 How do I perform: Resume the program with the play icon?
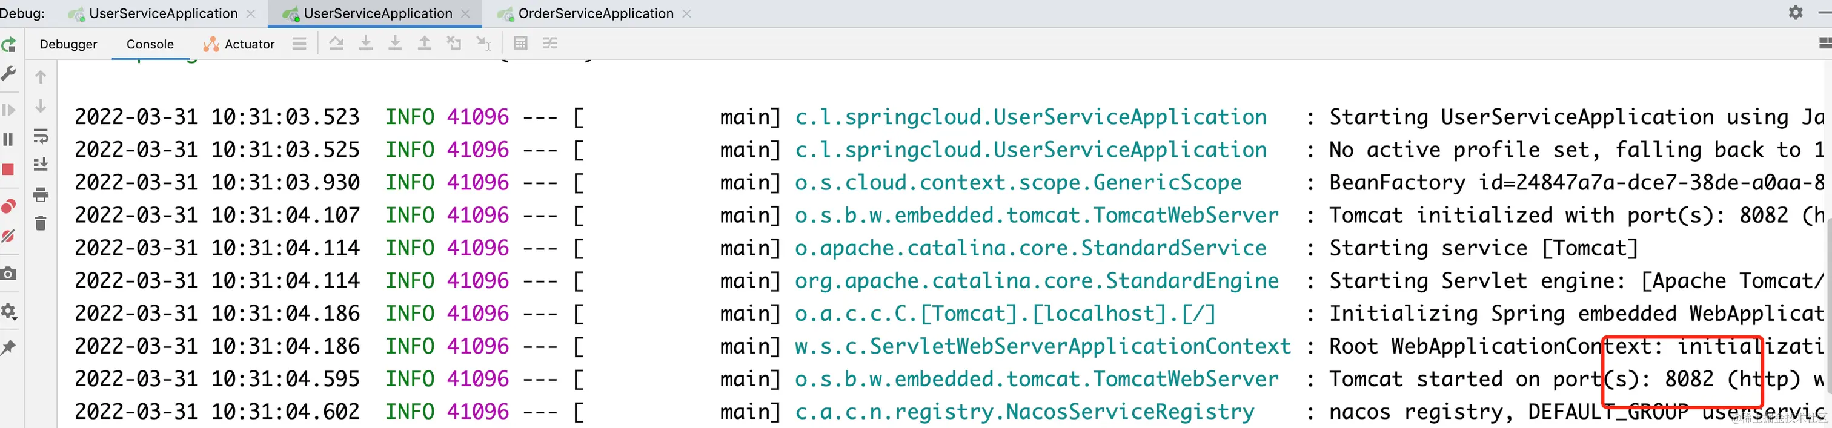(x=8, y=110)
